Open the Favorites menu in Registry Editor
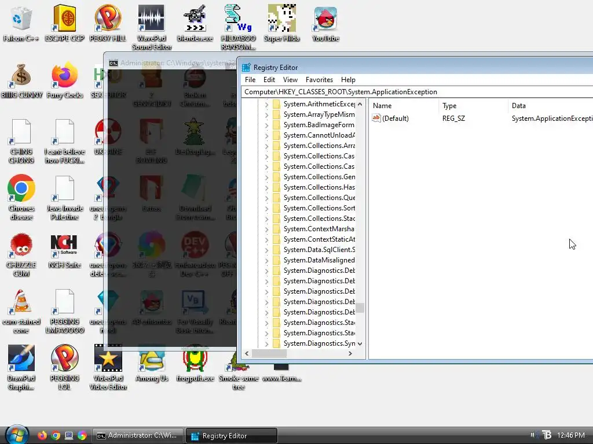 point(319,80)
